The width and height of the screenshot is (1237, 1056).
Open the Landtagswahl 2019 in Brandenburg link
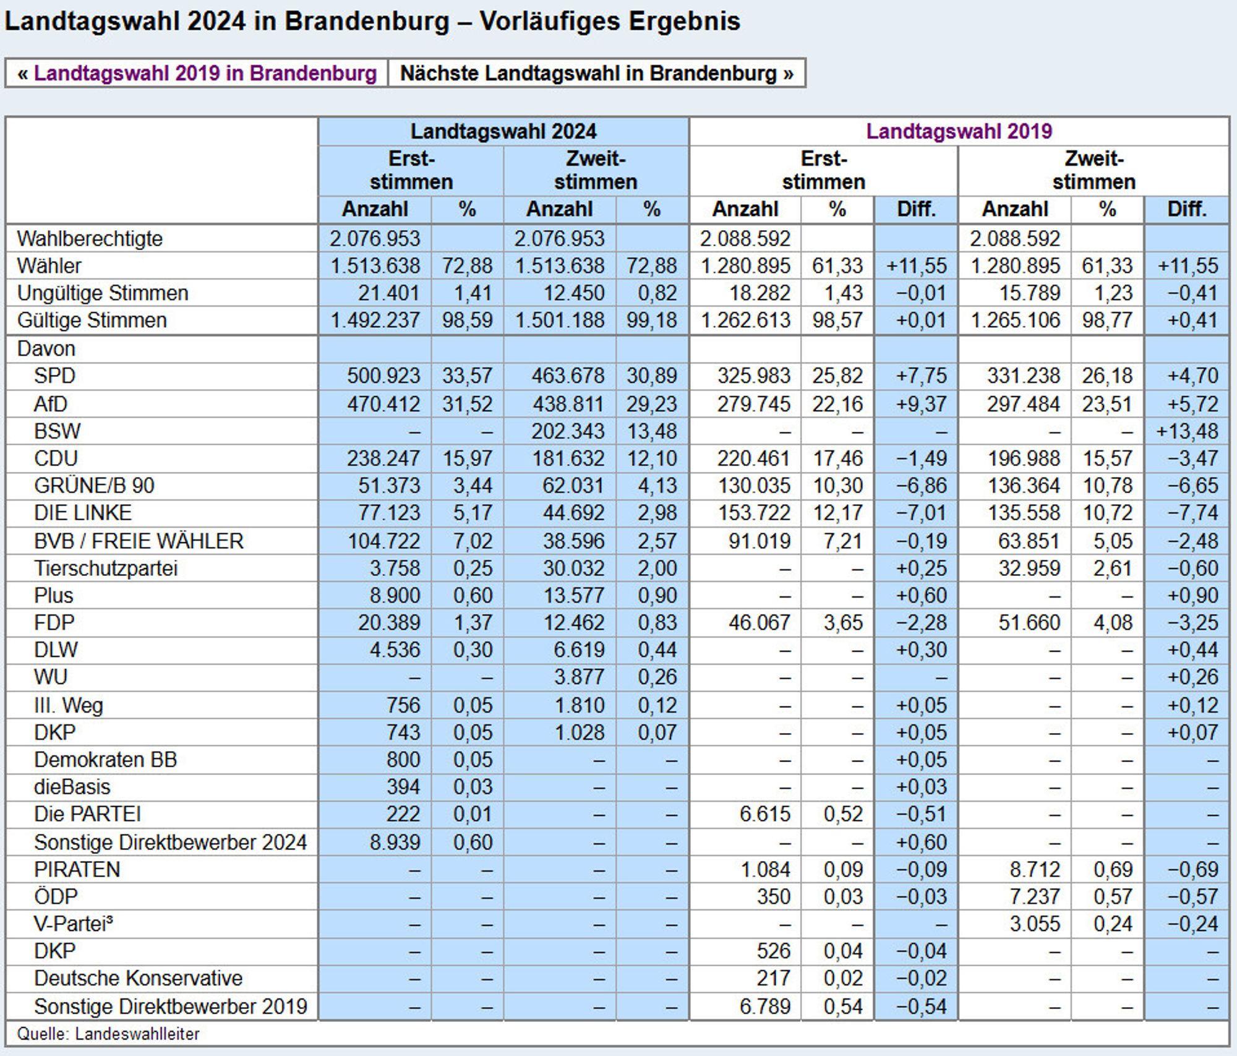[205, 74]
